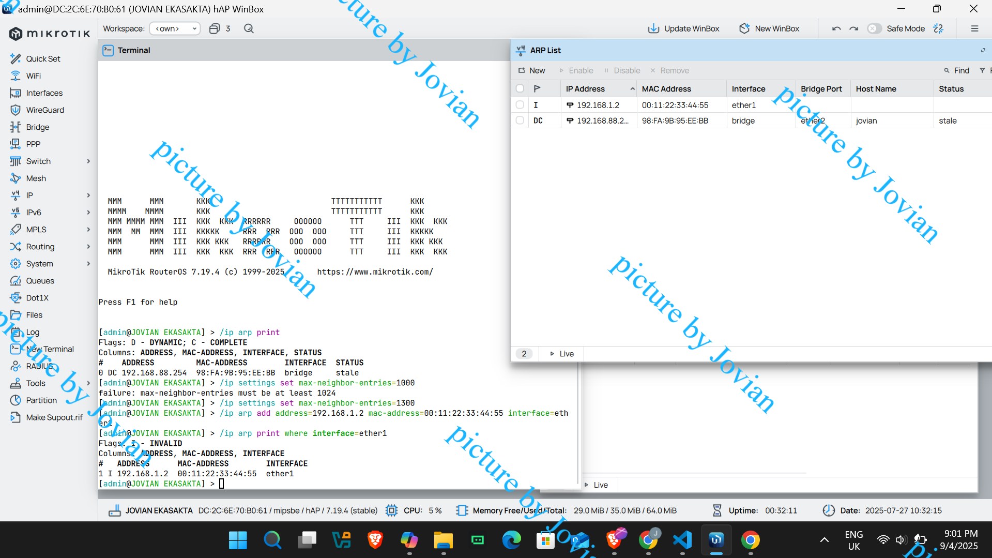Image resolution: width=992 pixels, height=558 pixels.
Task: Click Remove in the ARP List
Action: pos(669,70)
